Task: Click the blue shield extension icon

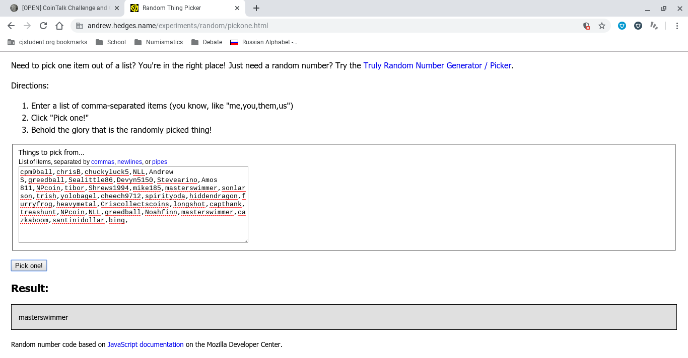Action: pos(622,26)
